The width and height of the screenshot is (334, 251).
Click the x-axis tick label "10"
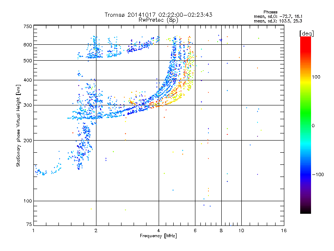[241, 231]
